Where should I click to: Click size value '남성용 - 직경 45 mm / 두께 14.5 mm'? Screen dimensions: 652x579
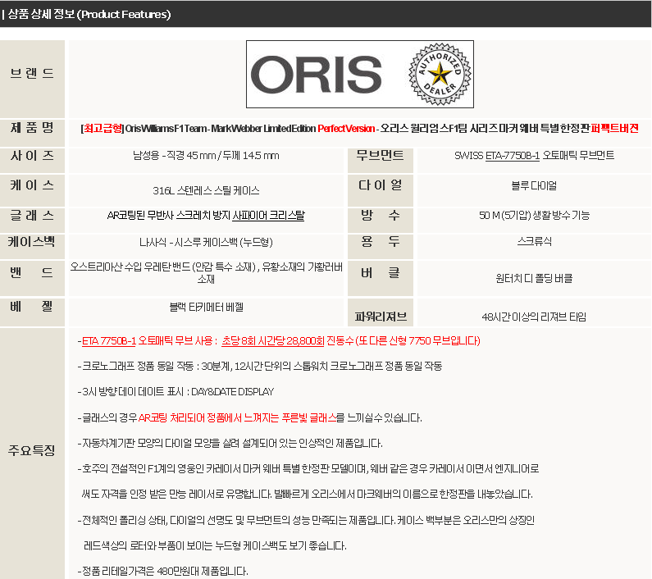click(x=206, y=156)
